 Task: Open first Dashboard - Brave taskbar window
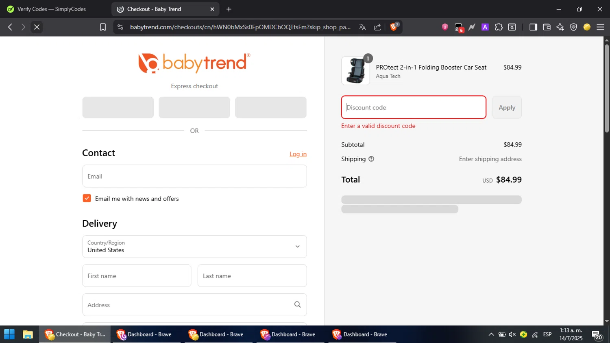click(x=147, y=334)
